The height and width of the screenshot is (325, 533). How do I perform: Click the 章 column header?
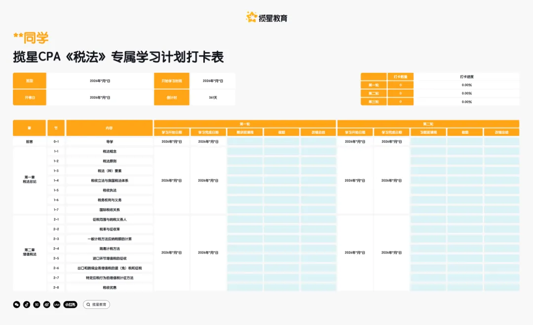point(30,128)
